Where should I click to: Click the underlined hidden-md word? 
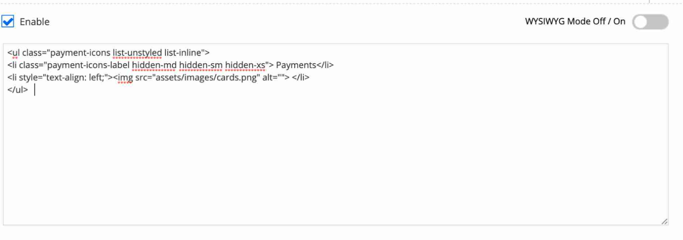[154, 65]
